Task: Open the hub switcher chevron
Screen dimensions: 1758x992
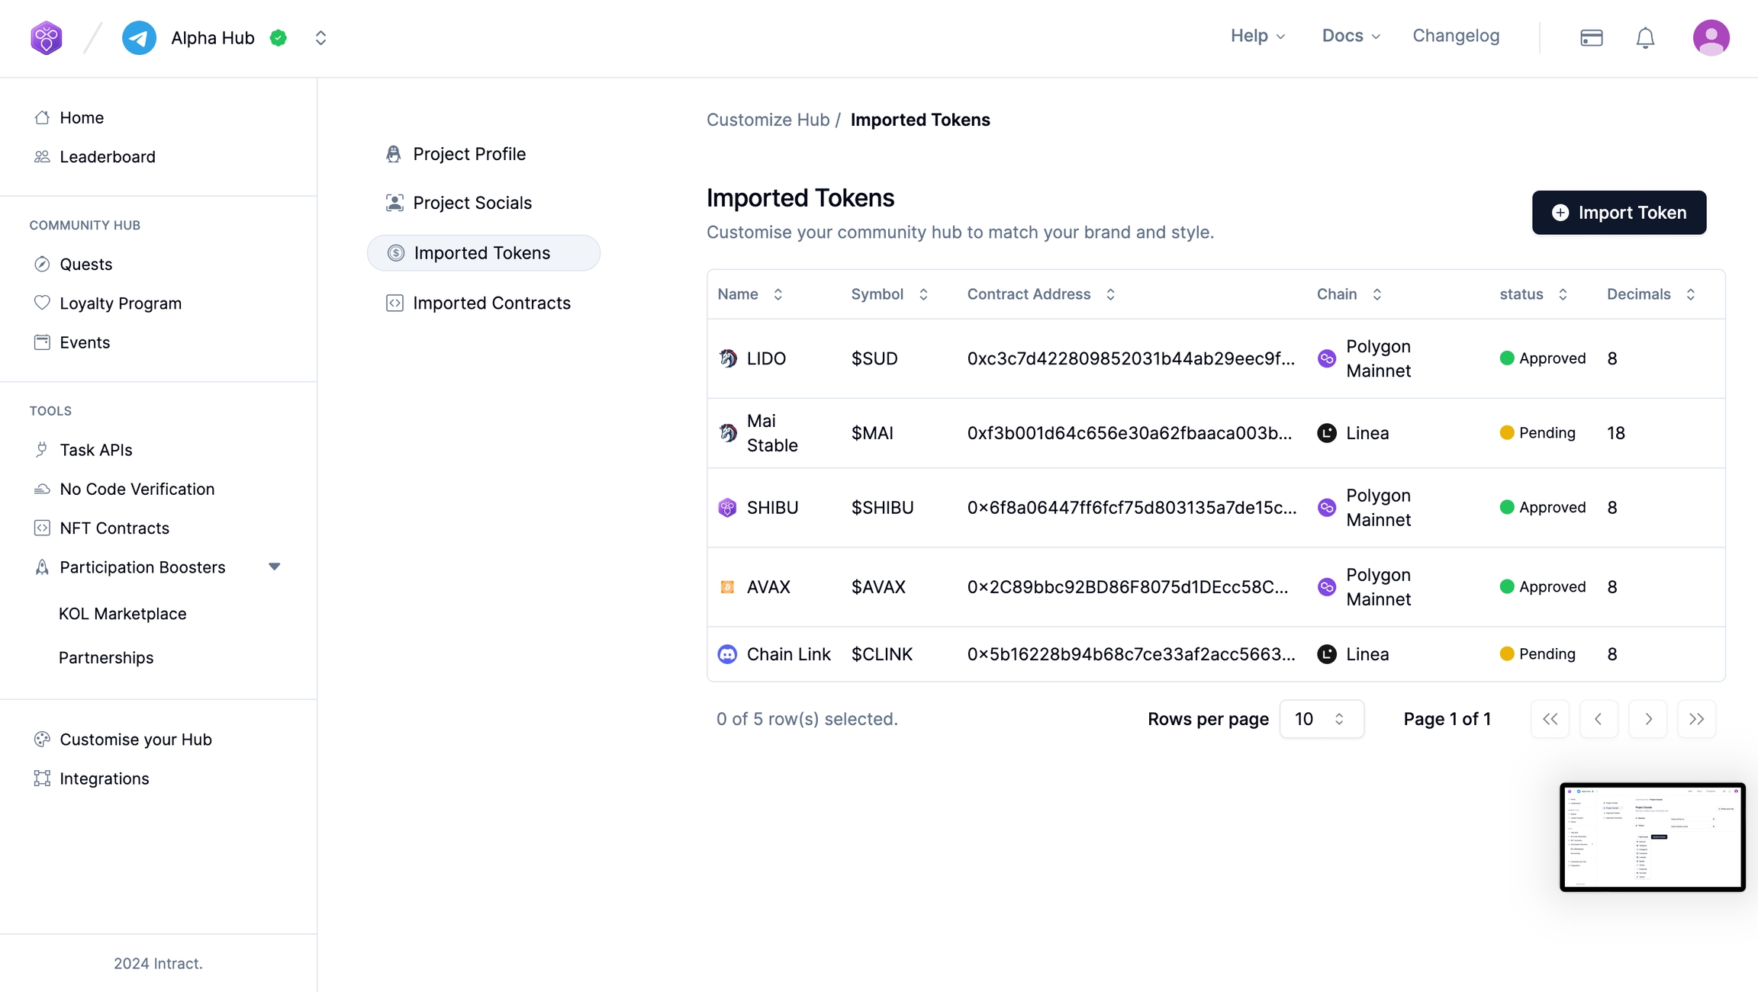Action: point(320,37)
